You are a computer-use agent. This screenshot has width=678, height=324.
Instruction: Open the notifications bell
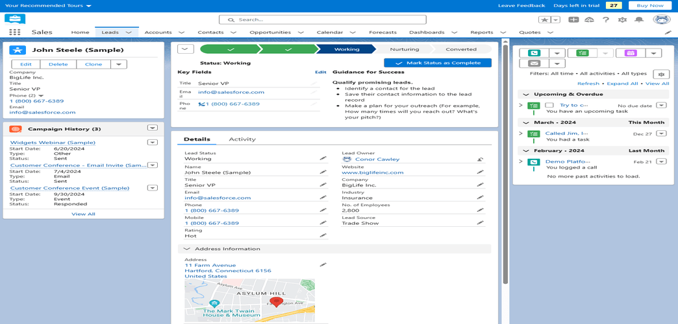click(x=639, y=19)
